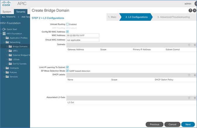Close the Create Bridge Domain dialog

click(x=195, y=10)
